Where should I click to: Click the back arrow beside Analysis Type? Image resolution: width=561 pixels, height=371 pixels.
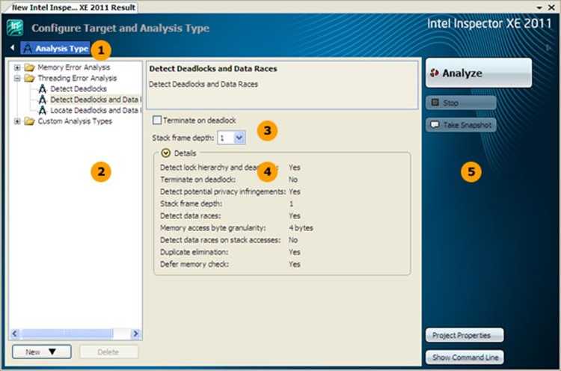[13, 48]
